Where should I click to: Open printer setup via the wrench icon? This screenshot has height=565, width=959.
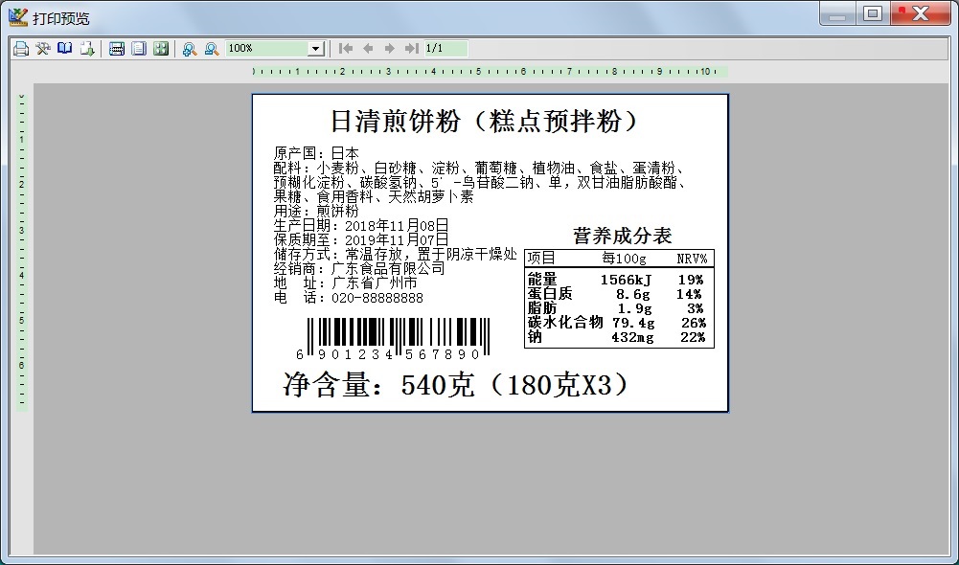[x=42, y=48]
